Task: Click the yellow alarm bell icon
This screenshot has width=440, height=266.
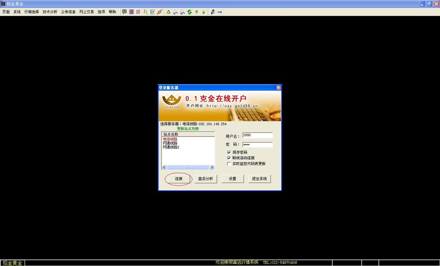Action: pos(168,12)
